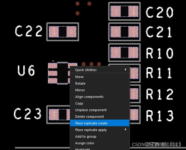
Task: Click the U6 component footprint
Action: [x=62, y=73]
